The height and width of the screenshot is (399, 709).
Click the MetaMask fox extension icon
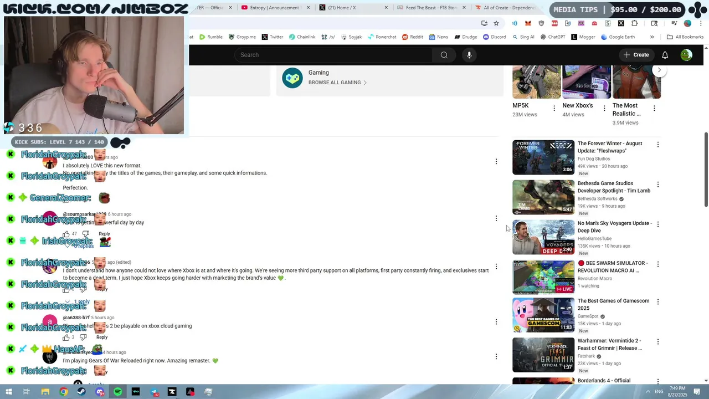click(x=528, y=23)
